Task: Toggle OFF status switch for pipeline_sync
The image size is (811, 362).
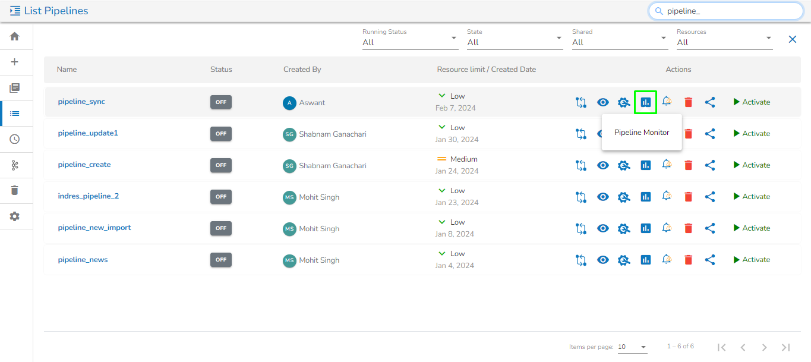Action: (x=220, y=102)
